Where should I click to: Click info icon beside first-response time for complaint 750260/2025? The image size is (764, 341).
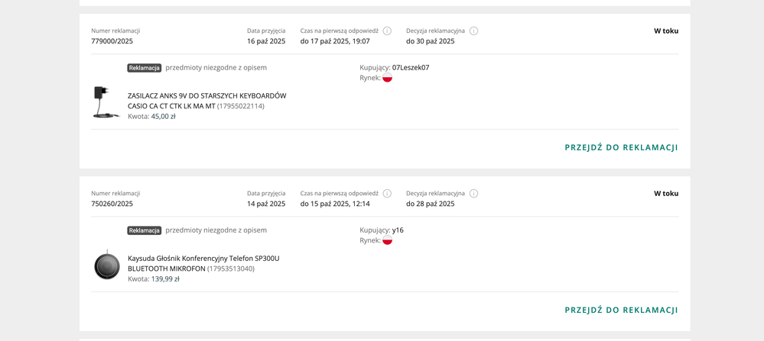[x=387, y=194]
